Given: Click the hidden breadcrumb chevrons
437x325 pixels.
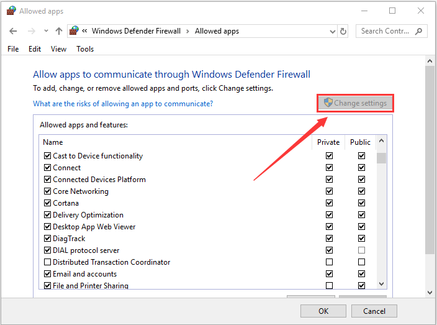Looking at the screenshot, I should point(84,30).
